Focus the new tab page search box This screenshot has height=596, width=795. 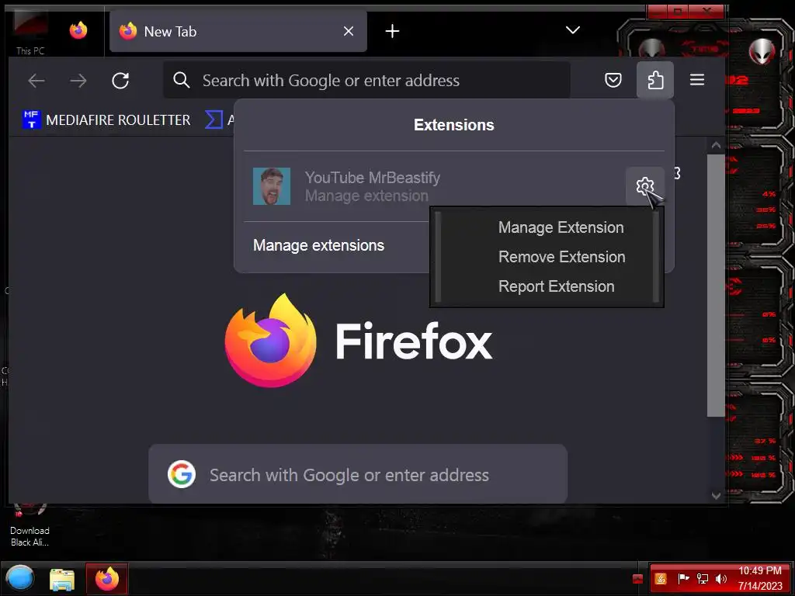coord(358,474)
